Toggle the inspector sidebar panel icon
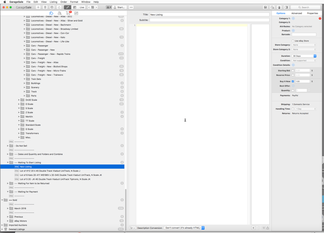Screen dimensions: 324x233 [286, 7]
